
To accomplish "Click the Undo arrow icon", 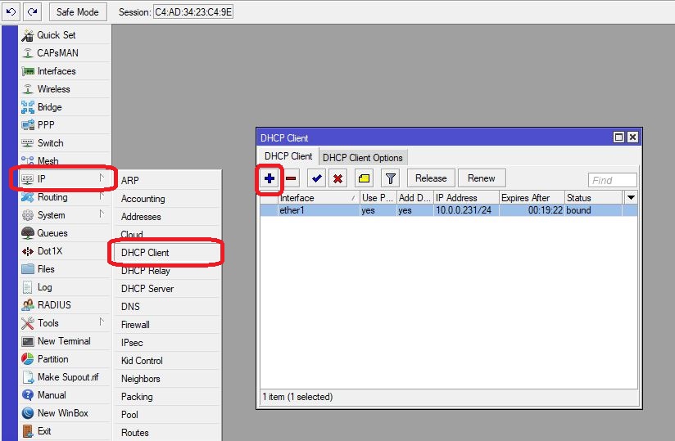I will point(11,11).
